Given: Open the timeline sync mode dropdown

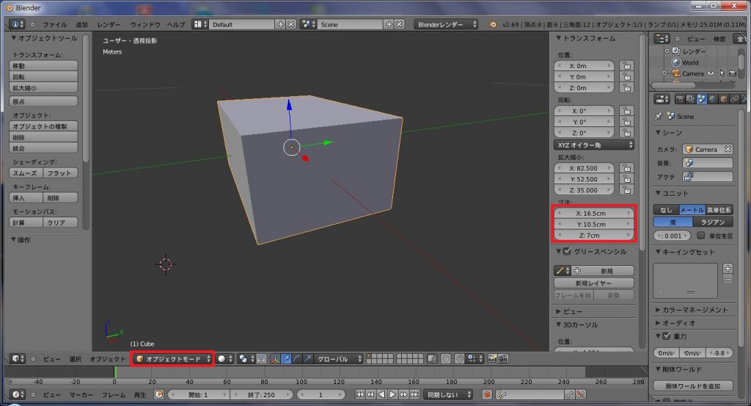Looking at the screenshot, I should pyautogui.click(x=448, y=394).
